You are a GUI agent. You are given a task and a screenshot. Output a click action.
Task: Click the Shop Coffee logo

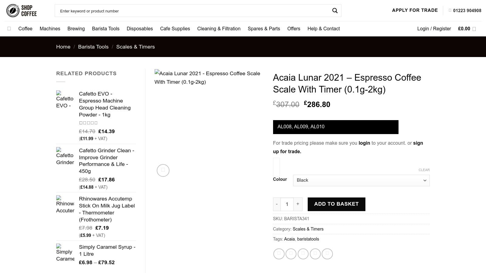(21, 11)
